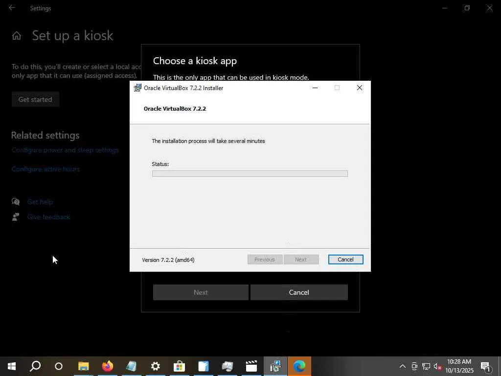Open taskbar Search magnifier
The height and width of the screenshot is (376, 501).
[x=35, y=366]
